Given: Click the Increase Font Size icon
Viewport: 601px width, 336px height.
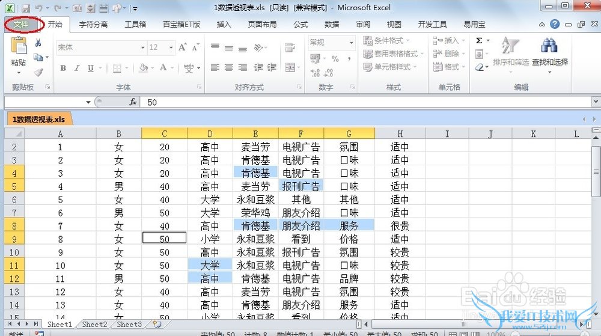Looking at the screenshot, I should click(183, 47).
